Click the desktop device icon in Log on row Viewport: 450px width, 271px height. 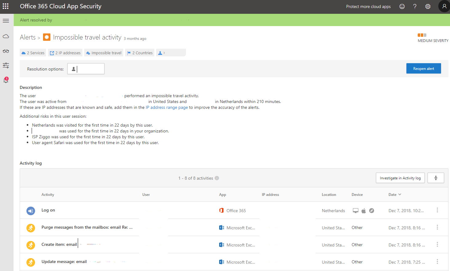[x=356, y=211]
